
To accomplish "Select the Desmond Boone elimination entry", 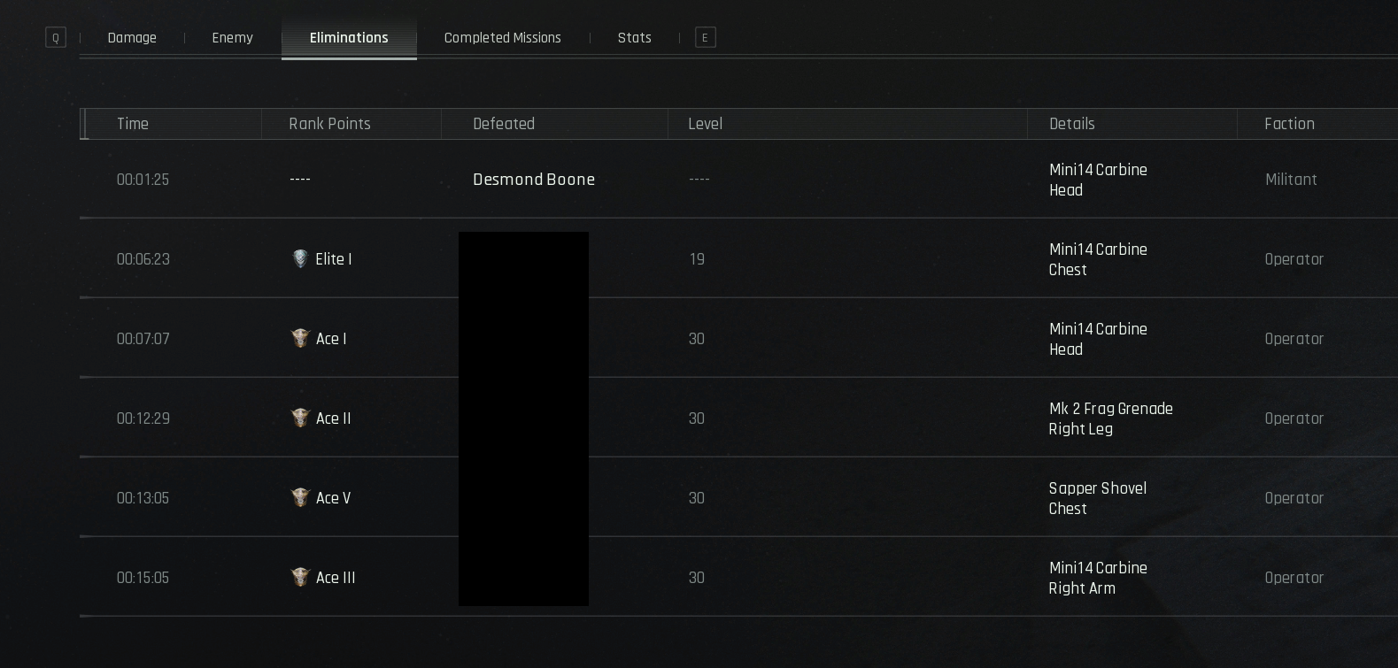I will (534, 180).
